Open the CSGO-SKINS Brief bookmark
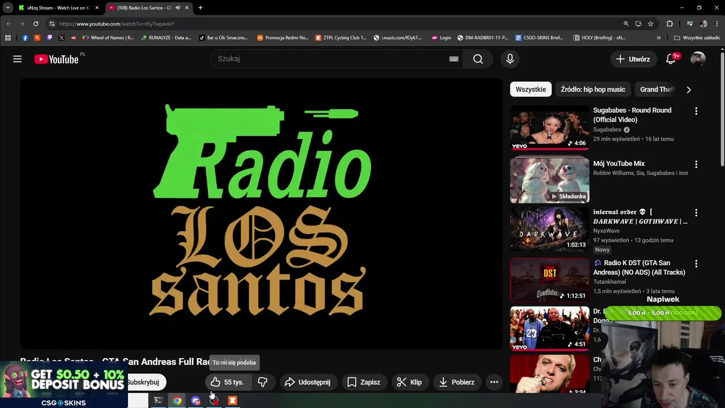The image size is (725, 408). (x=539, y=38)
